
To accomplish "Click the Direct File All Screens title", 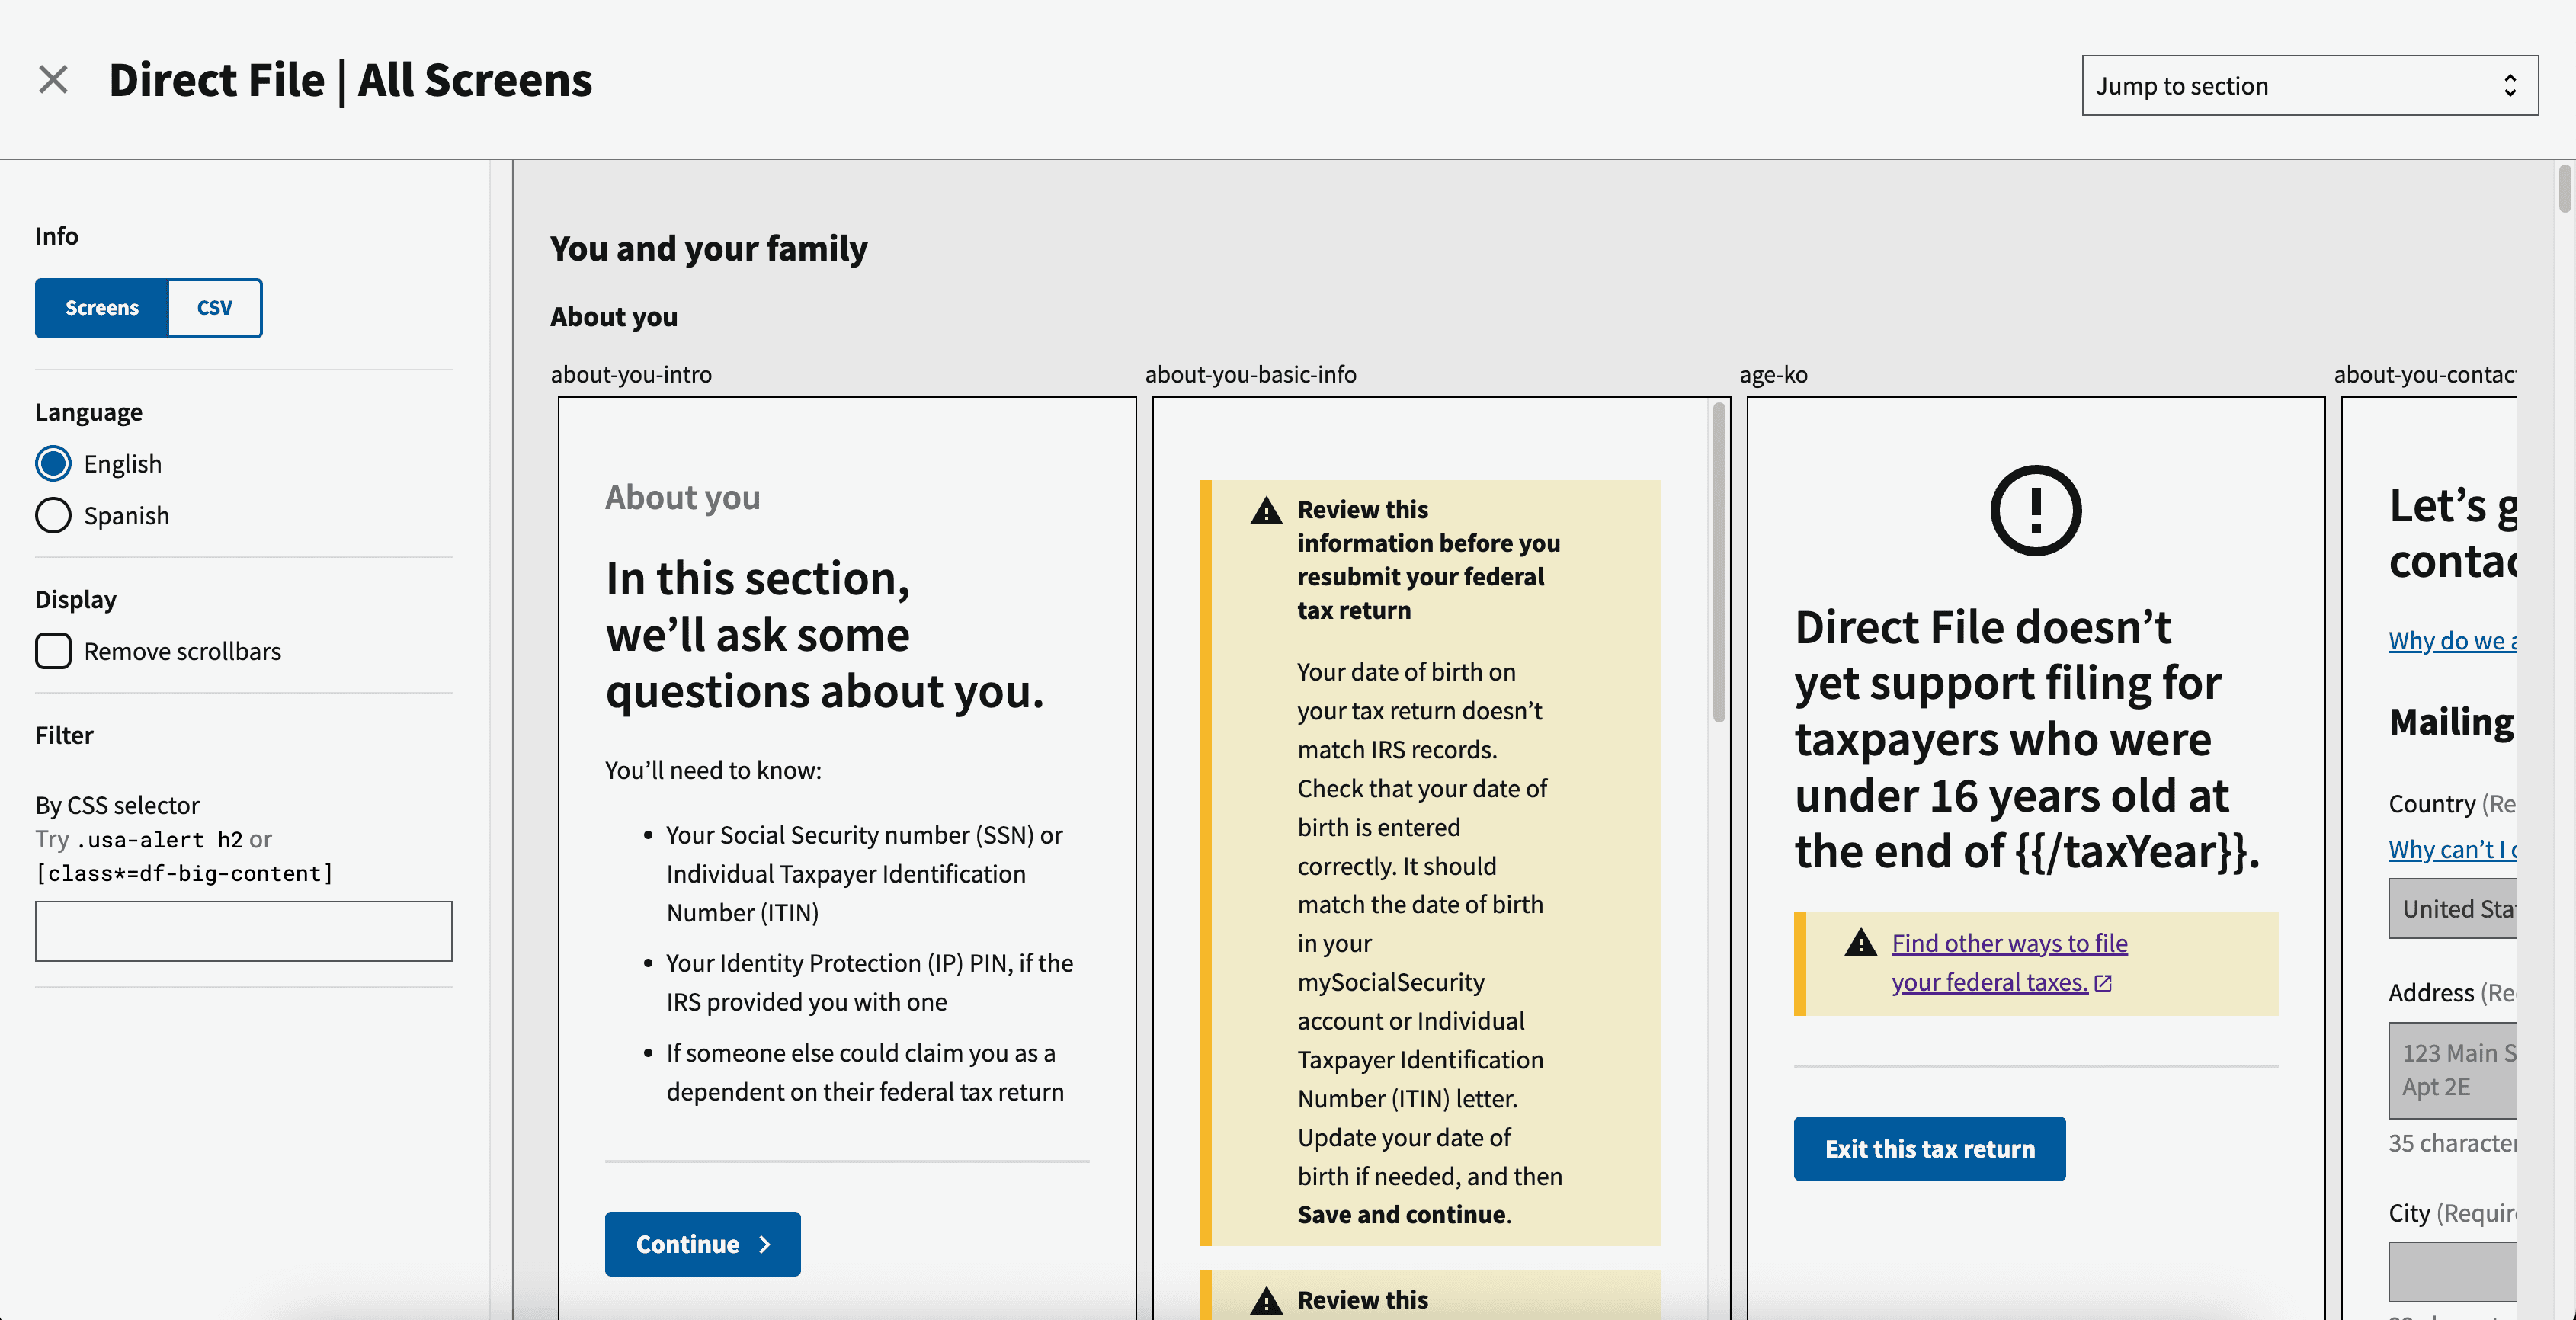I will coord(350,80).
